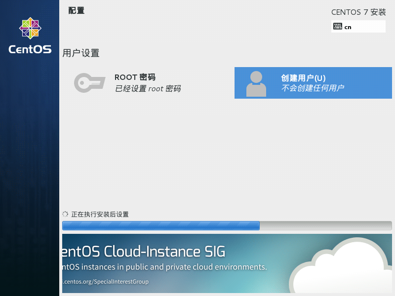
Task: Select the cn keyboard layout indicator
Action: pyautogui.click(x=348, y=27)
